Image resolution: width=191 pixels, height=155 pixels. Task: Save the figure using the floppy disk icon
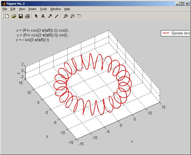pyautogui.click(x=20, y=16)
